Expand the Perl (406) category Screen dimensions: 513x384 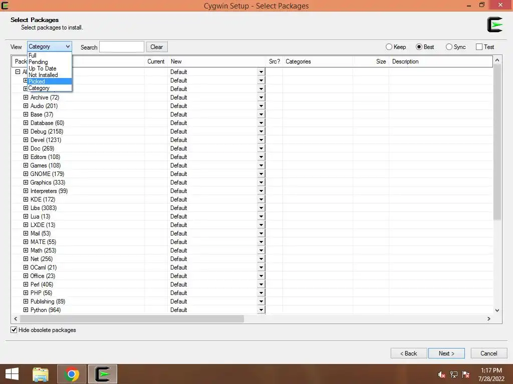point(26,284)
